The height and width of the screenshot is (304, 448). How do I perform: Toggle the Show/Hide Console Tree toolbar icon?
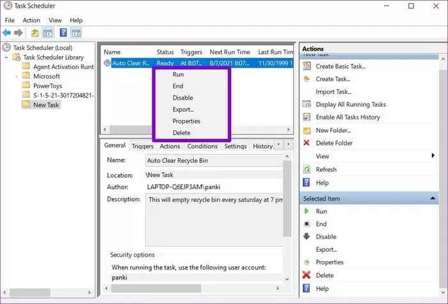pyautogui.click(x=48, y=33)
